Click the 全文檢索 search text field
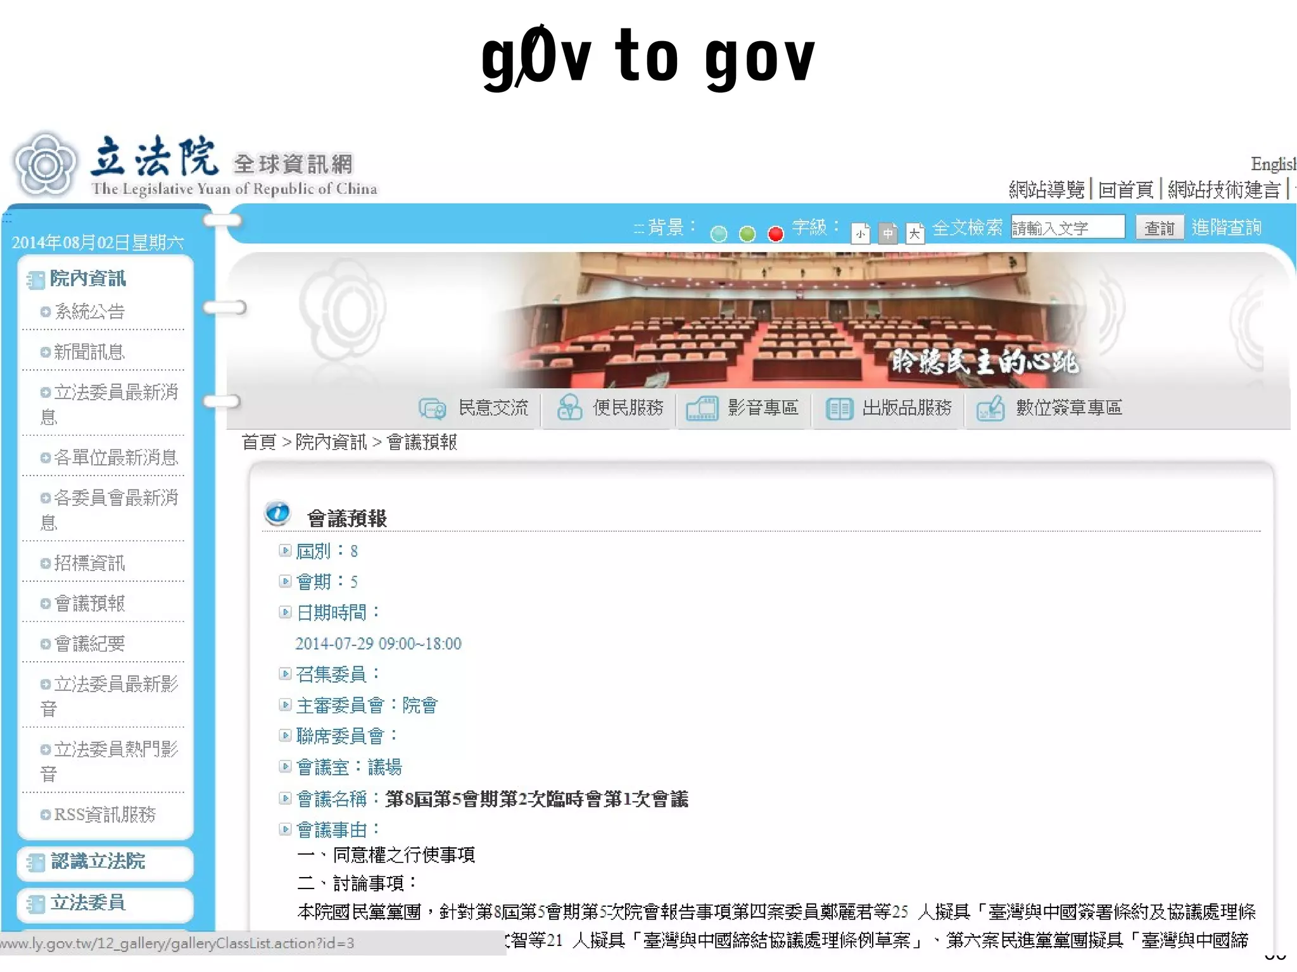1297x972 pixels. coord(1067,227)
